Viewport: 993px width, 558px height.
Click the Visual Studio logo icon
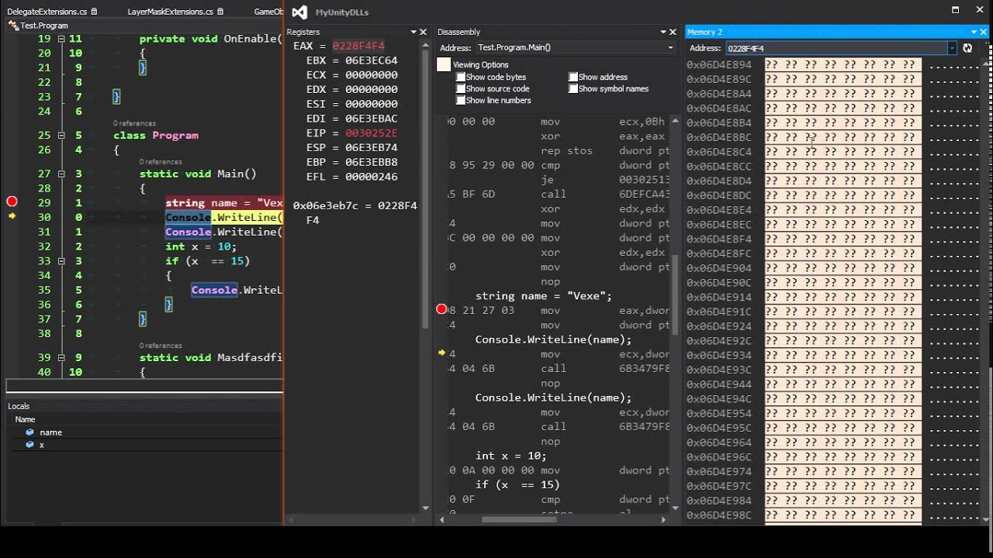click(299, 12)
